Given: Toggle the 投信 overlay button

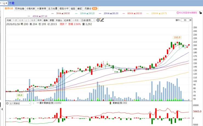Looking at the screenshot, I should pos(21,20).
